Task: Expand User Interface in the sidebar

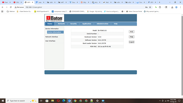Action: (x=50, y=41)
